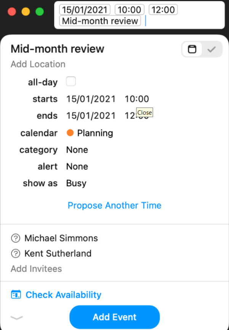
Task: Click the macOS green zoom button
Action: [x=39, y=11]
